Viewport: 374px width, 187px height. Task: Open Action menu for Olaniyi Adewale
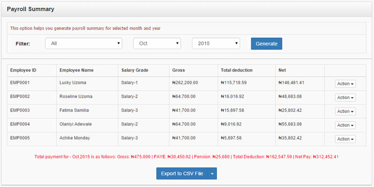[345, 125]
